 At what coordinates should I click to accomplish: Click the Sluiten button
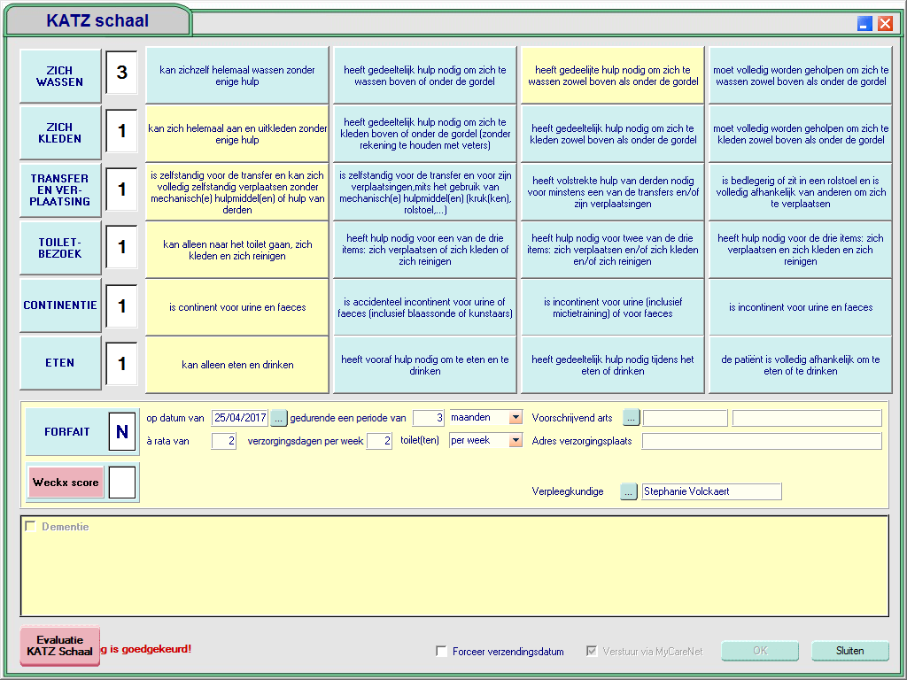(849, 651)
